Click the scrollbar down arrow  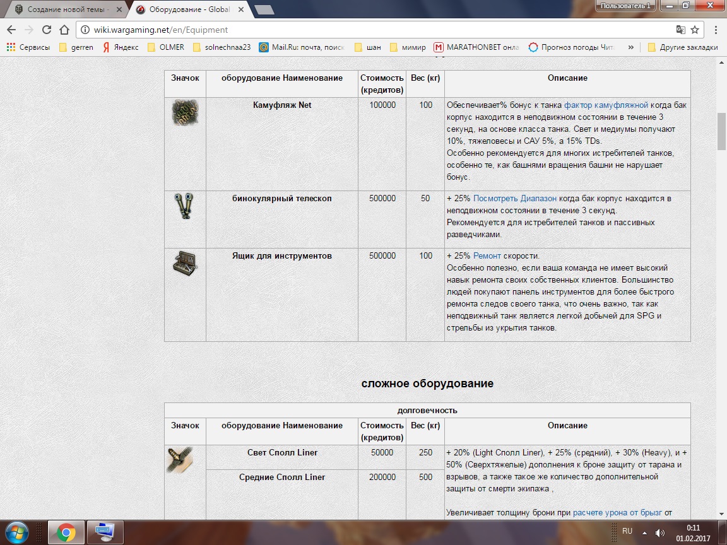(721, 514)
